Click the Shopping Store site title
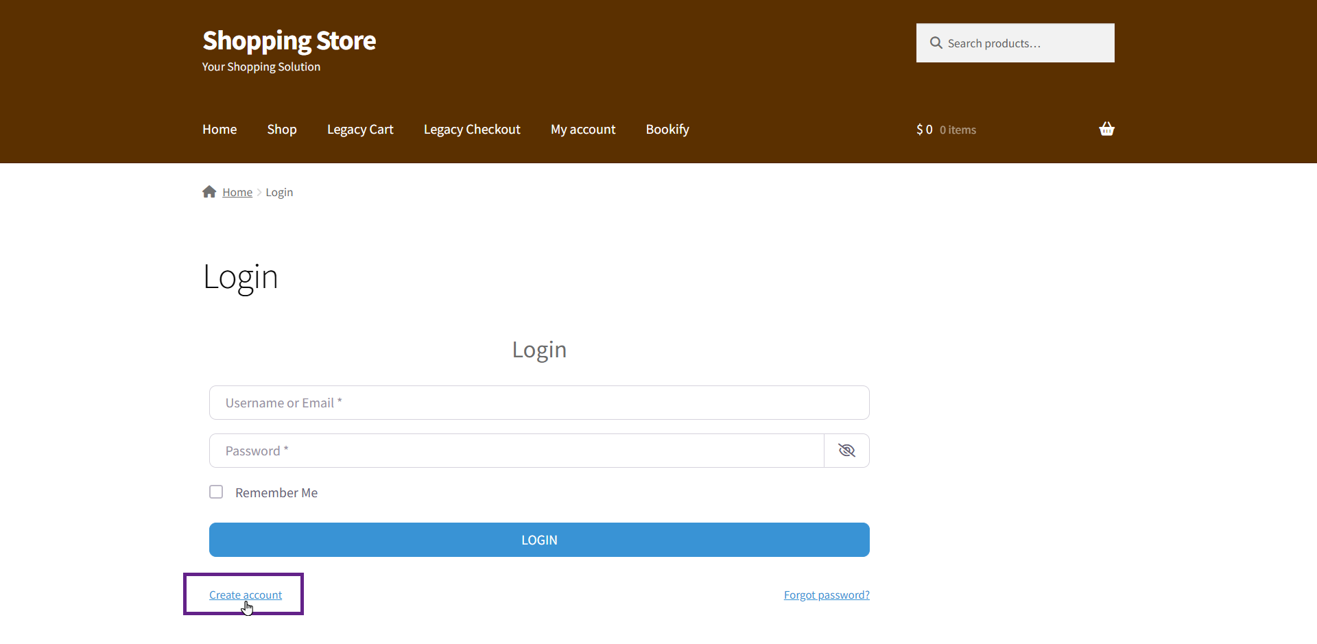1317x644 pixels. pos(289,41)
